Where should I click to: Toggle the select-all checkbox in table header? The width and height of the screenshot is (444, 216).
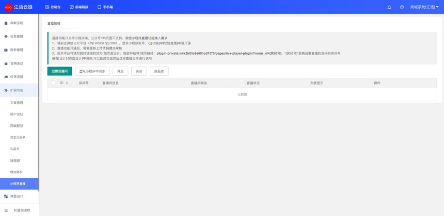coord(53,83)
